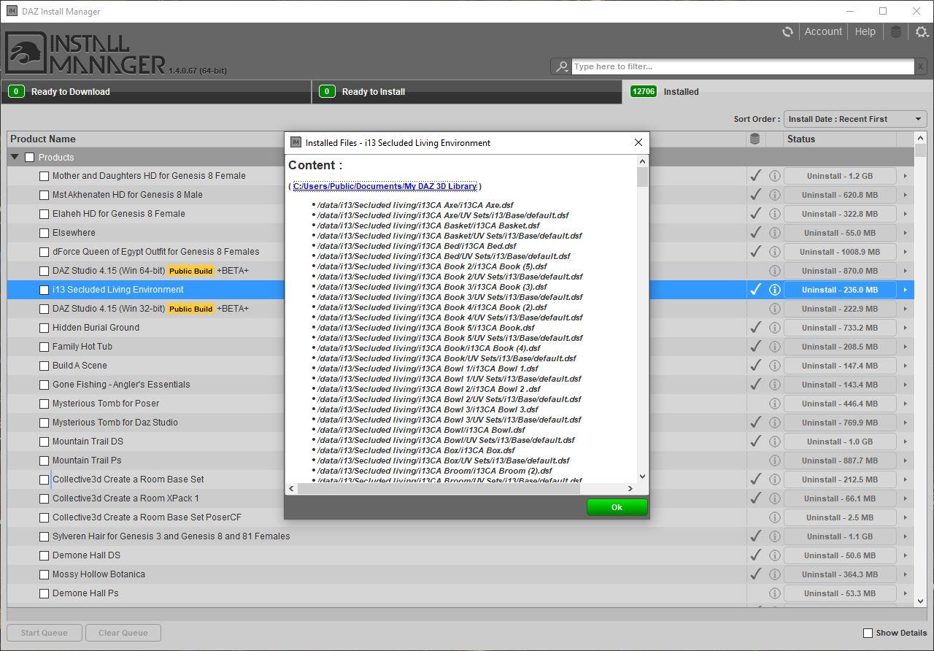
Task: Click the magnifier search icon
Action: pos(561,66)
